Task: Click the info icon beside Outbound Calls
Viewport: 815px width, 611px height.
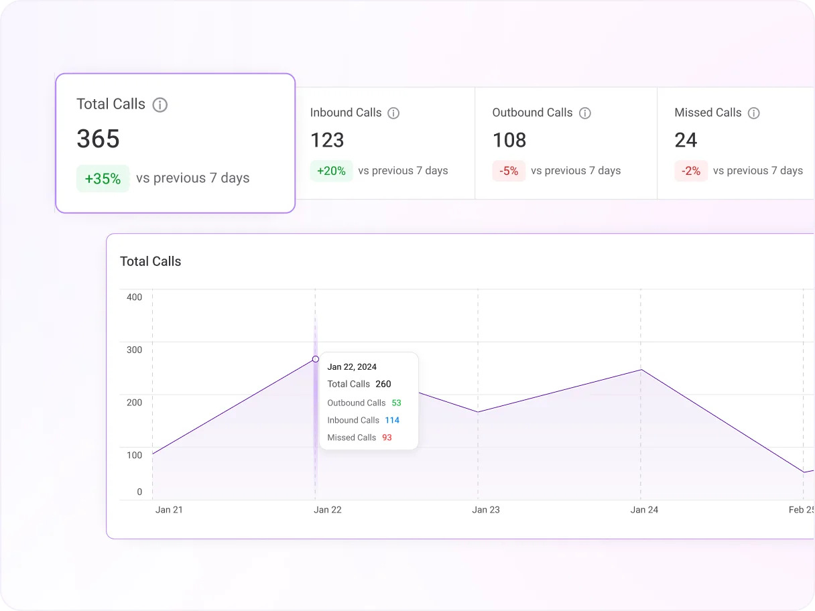Action: pos(585,113)
